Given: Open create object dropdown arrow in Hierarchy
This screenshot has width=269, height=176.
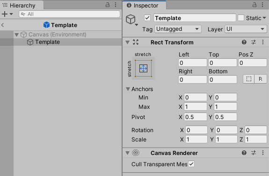Looking at the screenshot, I should (x=11, y=14).
